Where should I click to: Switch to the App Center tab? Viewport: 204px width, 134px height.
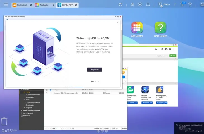[43, 5]
